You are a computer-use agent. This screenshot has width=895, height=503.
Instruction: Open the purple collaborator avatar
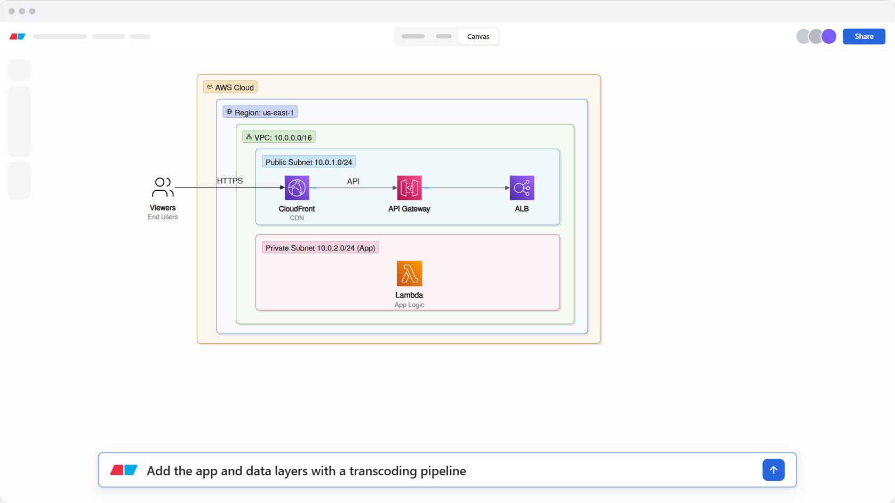(x=829, y=36)
